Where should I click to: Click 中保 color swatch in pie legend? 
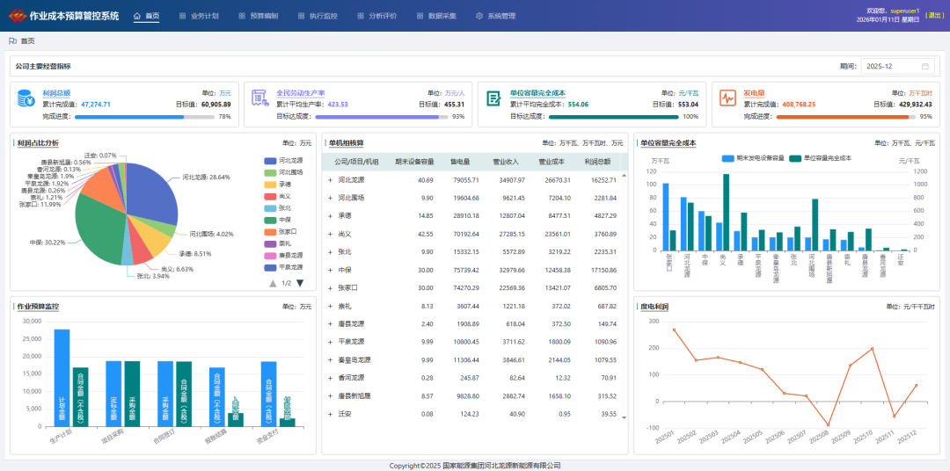pos(271,220)
